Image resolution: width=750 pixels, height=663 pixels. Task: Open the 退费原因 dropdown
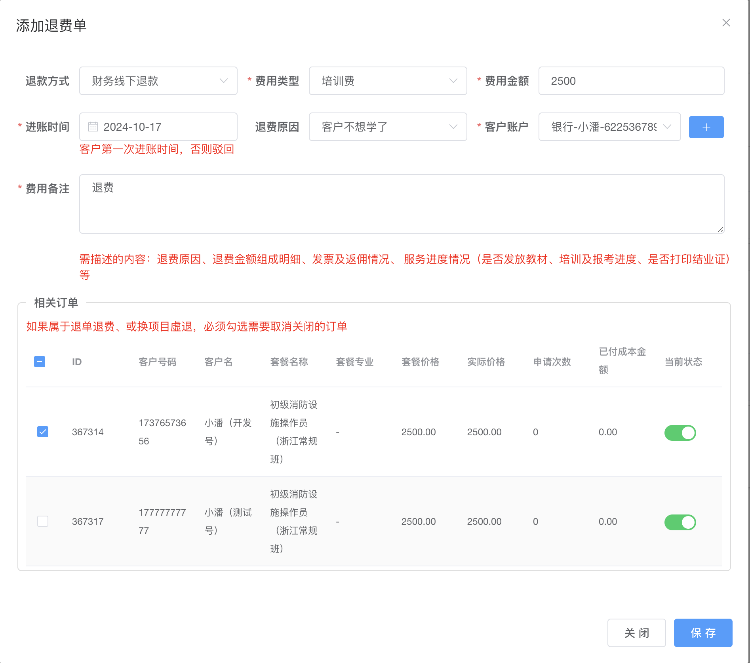tap(388, 127)
